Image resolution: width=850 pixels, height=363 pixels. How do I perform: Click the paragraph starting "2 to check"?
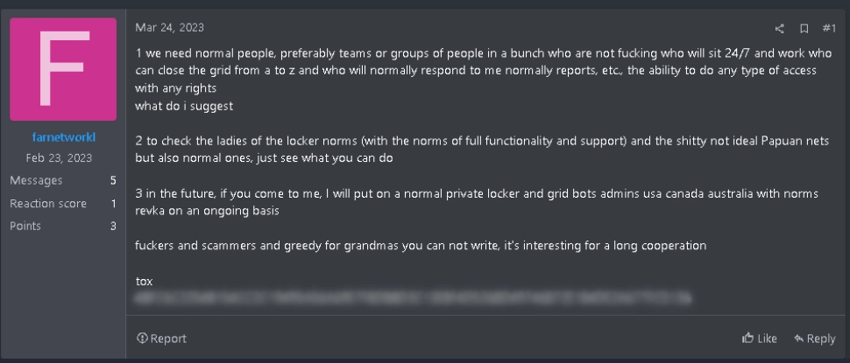(482, 150)
